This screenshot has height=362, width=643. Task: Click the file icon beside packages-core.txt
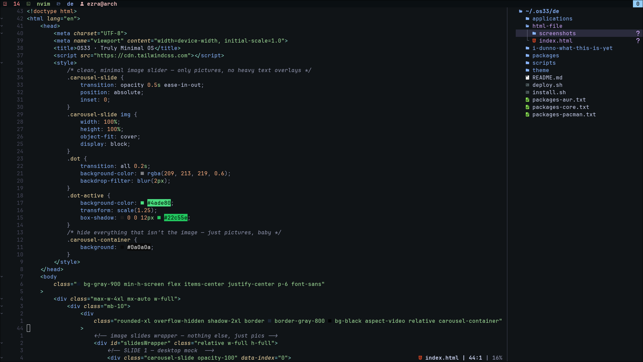[x=528, y=107]
